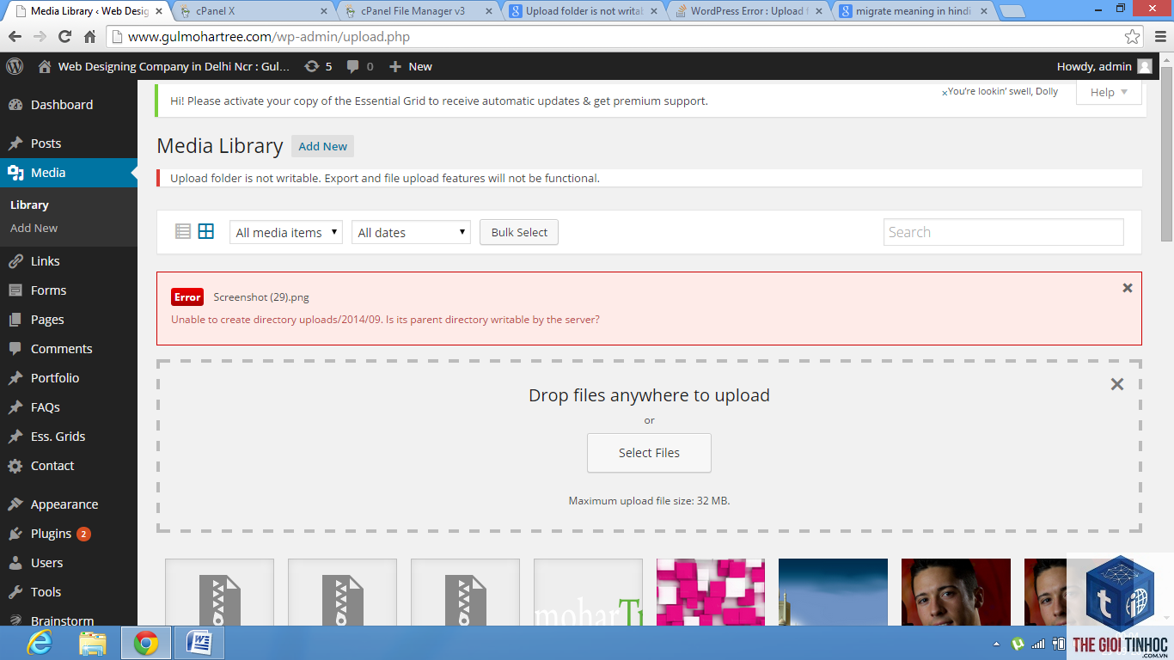Open the All dates dropdown

pyautogui.click(x=411, y=232)
